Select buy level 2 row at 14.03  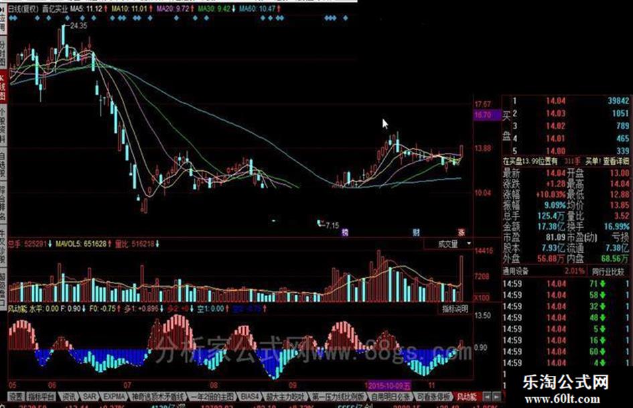pyautogui.click(x=569, y=113)
